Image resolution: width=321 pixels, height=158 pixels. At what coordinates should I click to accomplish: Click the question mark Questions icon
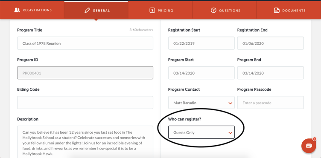click(x=213, y=10)
